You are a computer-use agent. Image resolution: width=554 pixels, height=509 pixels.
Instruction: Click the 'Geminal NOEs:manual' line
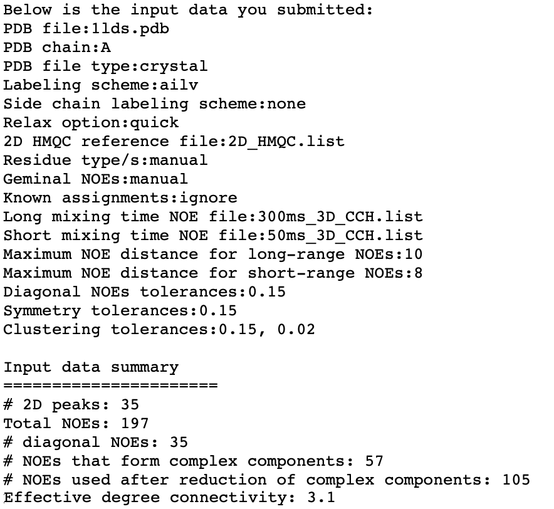96,179
